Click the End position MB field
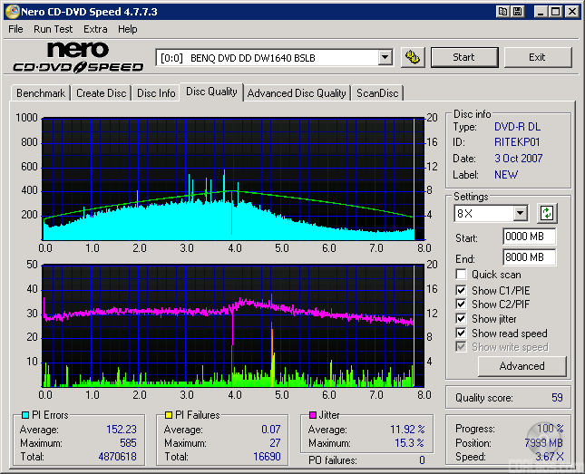Screen dimensions: 585x474 529,257
